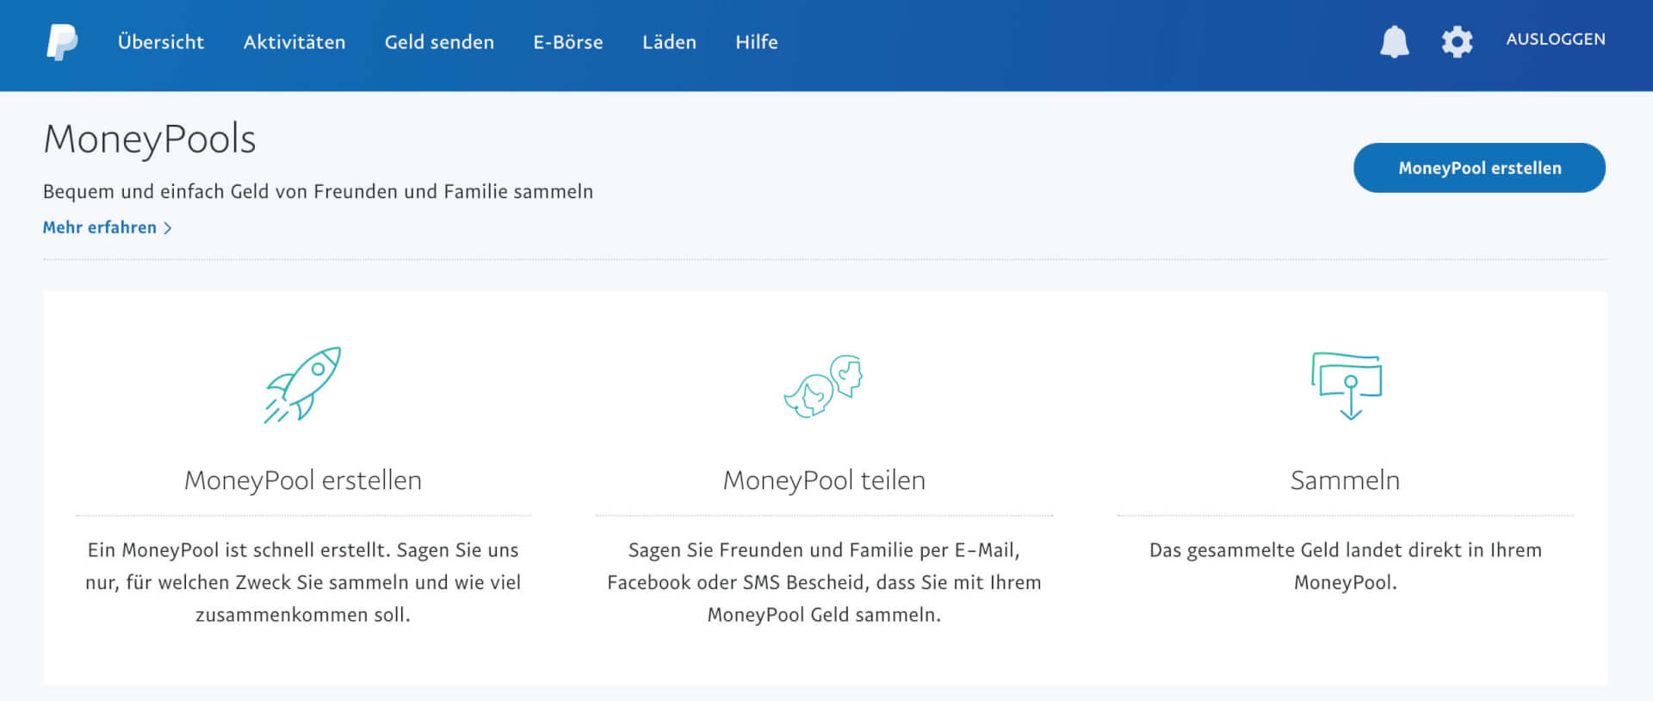Click the rocket icon above MoneyPool erstellen
The height and width of the screenshot is (701, 1653).
point(302,385)
